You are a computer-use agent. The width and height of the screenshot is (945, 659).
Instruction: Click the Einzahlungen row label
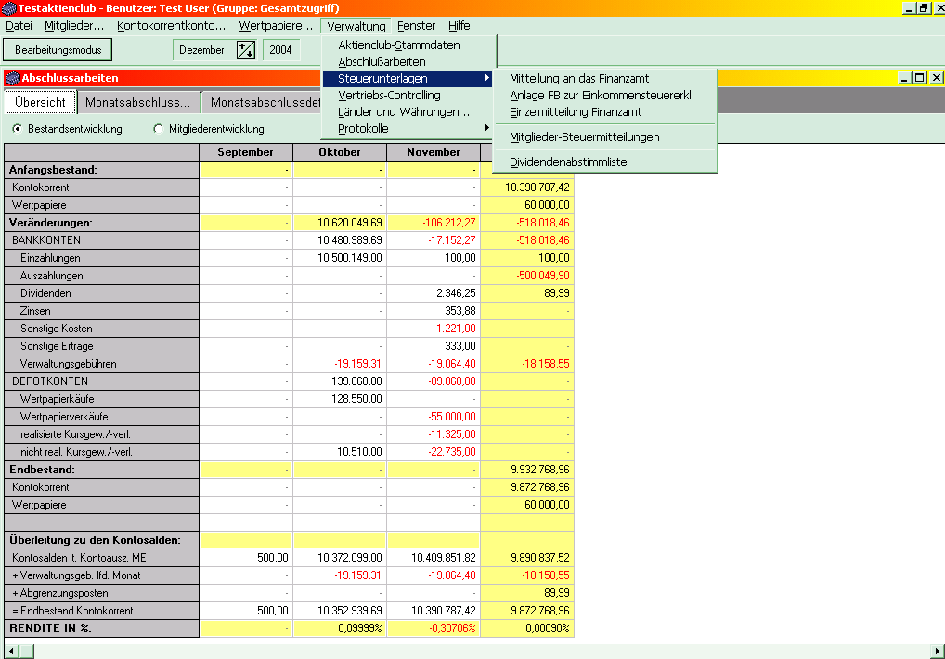[102, 258]
